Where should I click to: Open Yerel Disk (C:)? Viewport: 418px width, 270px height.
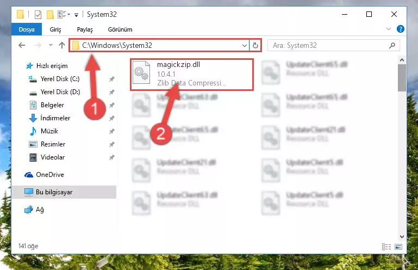click(60, 79)
